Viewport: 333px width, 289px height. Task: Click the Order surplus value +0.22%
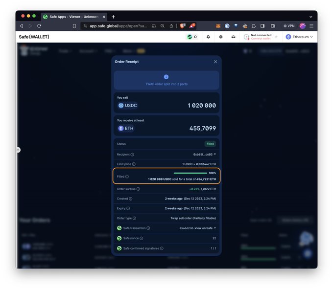click(x=194, y=189)
